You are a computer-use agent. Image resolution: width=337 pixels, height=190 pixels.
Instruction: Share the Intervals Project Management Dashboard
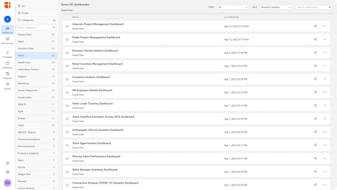315,26
